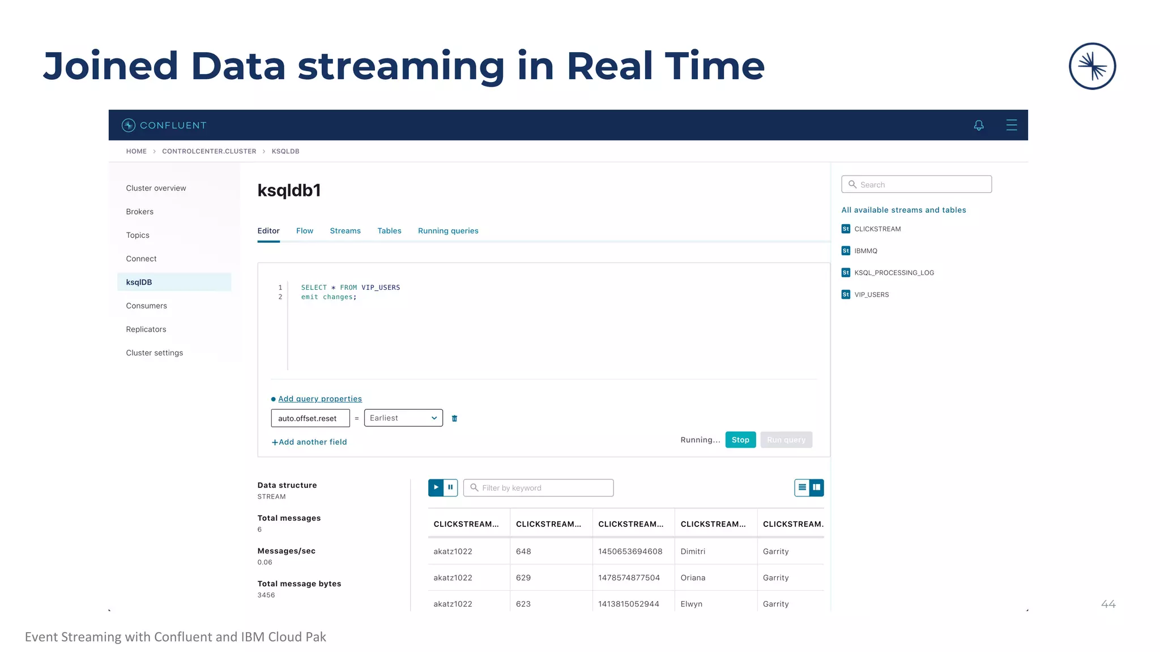The image size is (1160, 652).
Task: Click the Confluent logo in header
Action: click(x=164, y=125)
